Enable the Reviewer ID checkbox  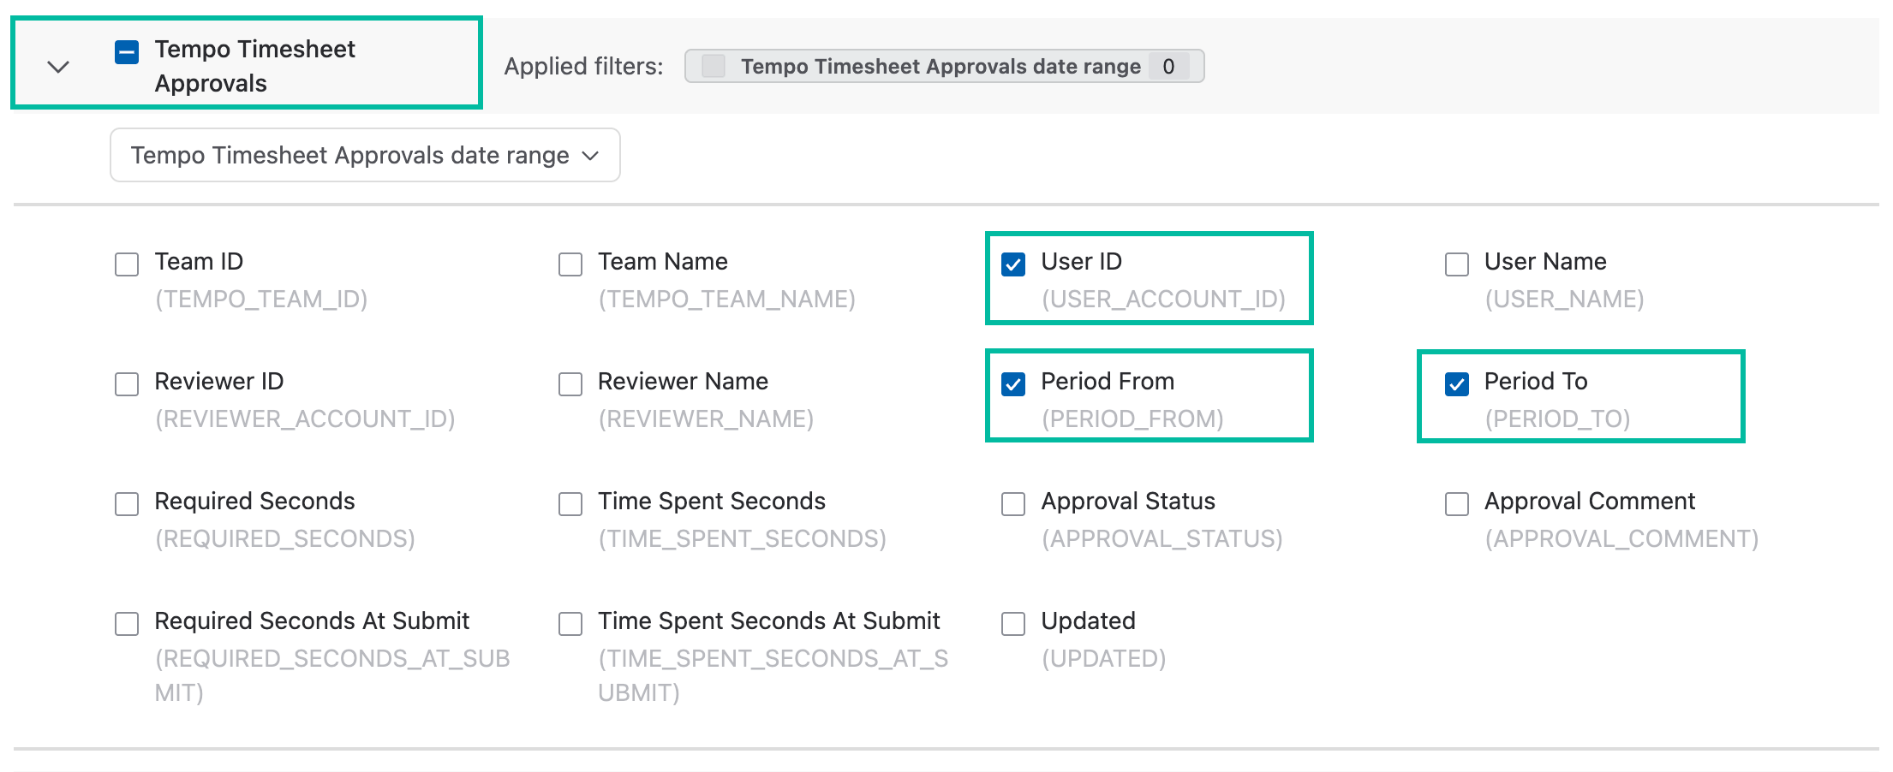click(127, 384)
